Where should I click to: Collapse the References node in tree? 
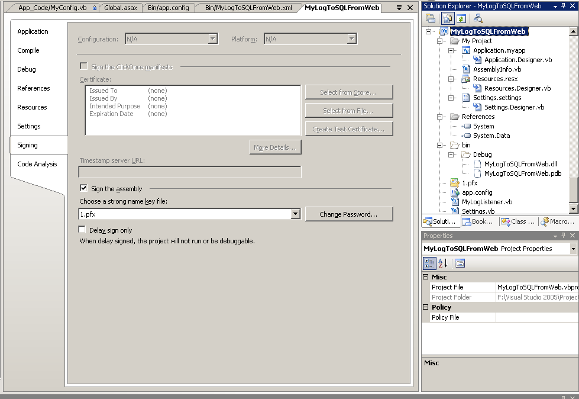coord(440,117)
